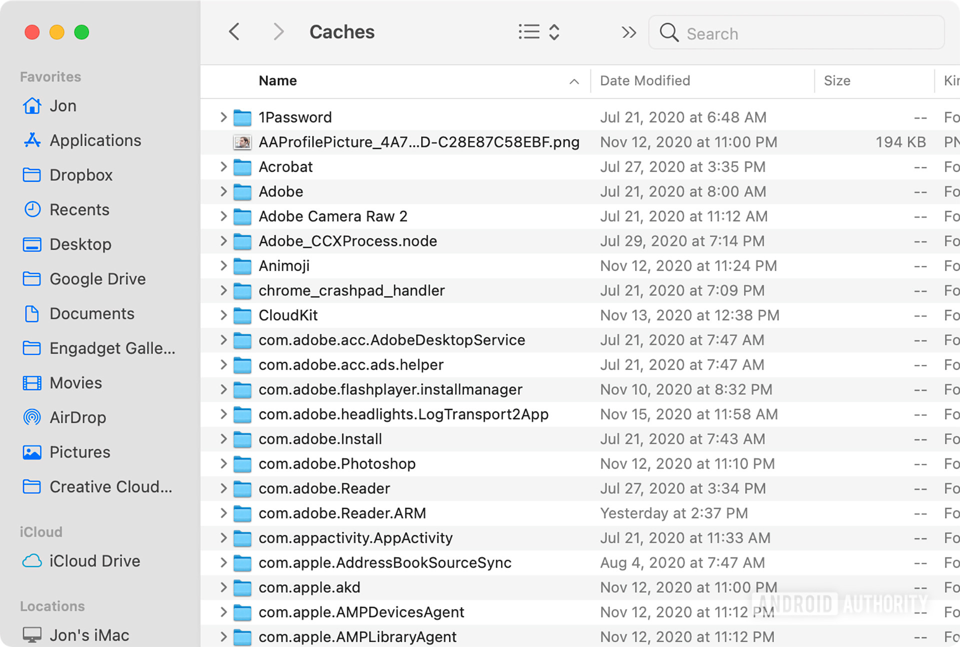
Task: Open Jon's iMac under Locations
Action: 89,635
